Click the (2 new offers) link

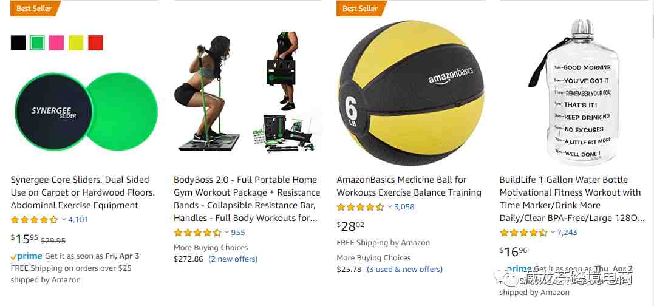[233, 259]
